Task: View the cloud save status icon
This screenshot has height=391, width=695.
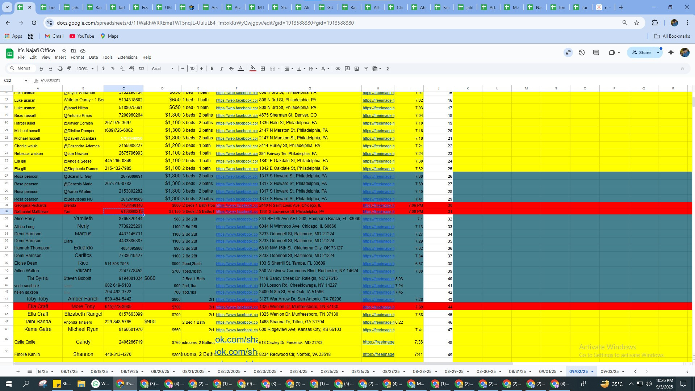Action: click(83, 51)
